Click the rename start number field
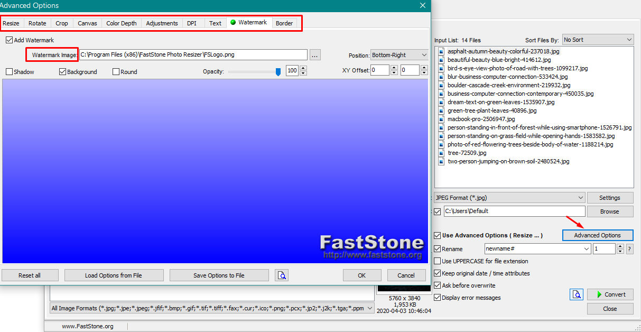This screenshot has width=641, height=332. pos(605,249)
